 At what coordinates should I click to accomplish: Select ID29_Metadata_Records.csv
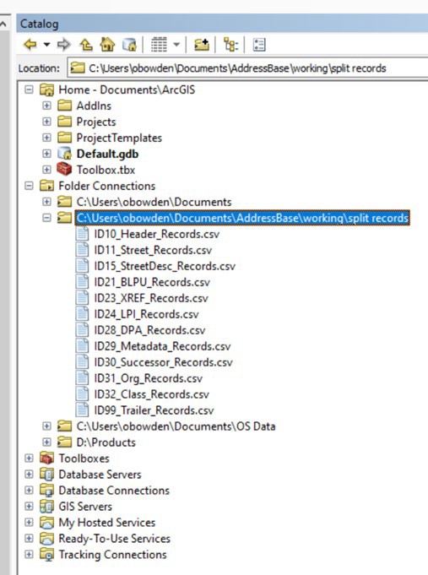(162, 346)
